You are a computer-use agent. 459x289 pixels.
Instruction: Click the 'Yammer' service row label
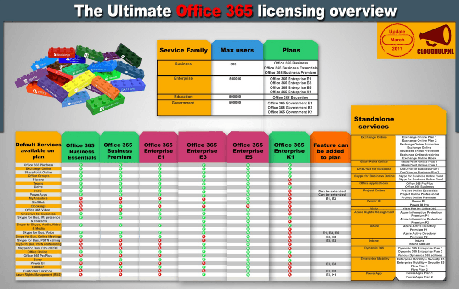pyautogui.click(x=38, y=267)
